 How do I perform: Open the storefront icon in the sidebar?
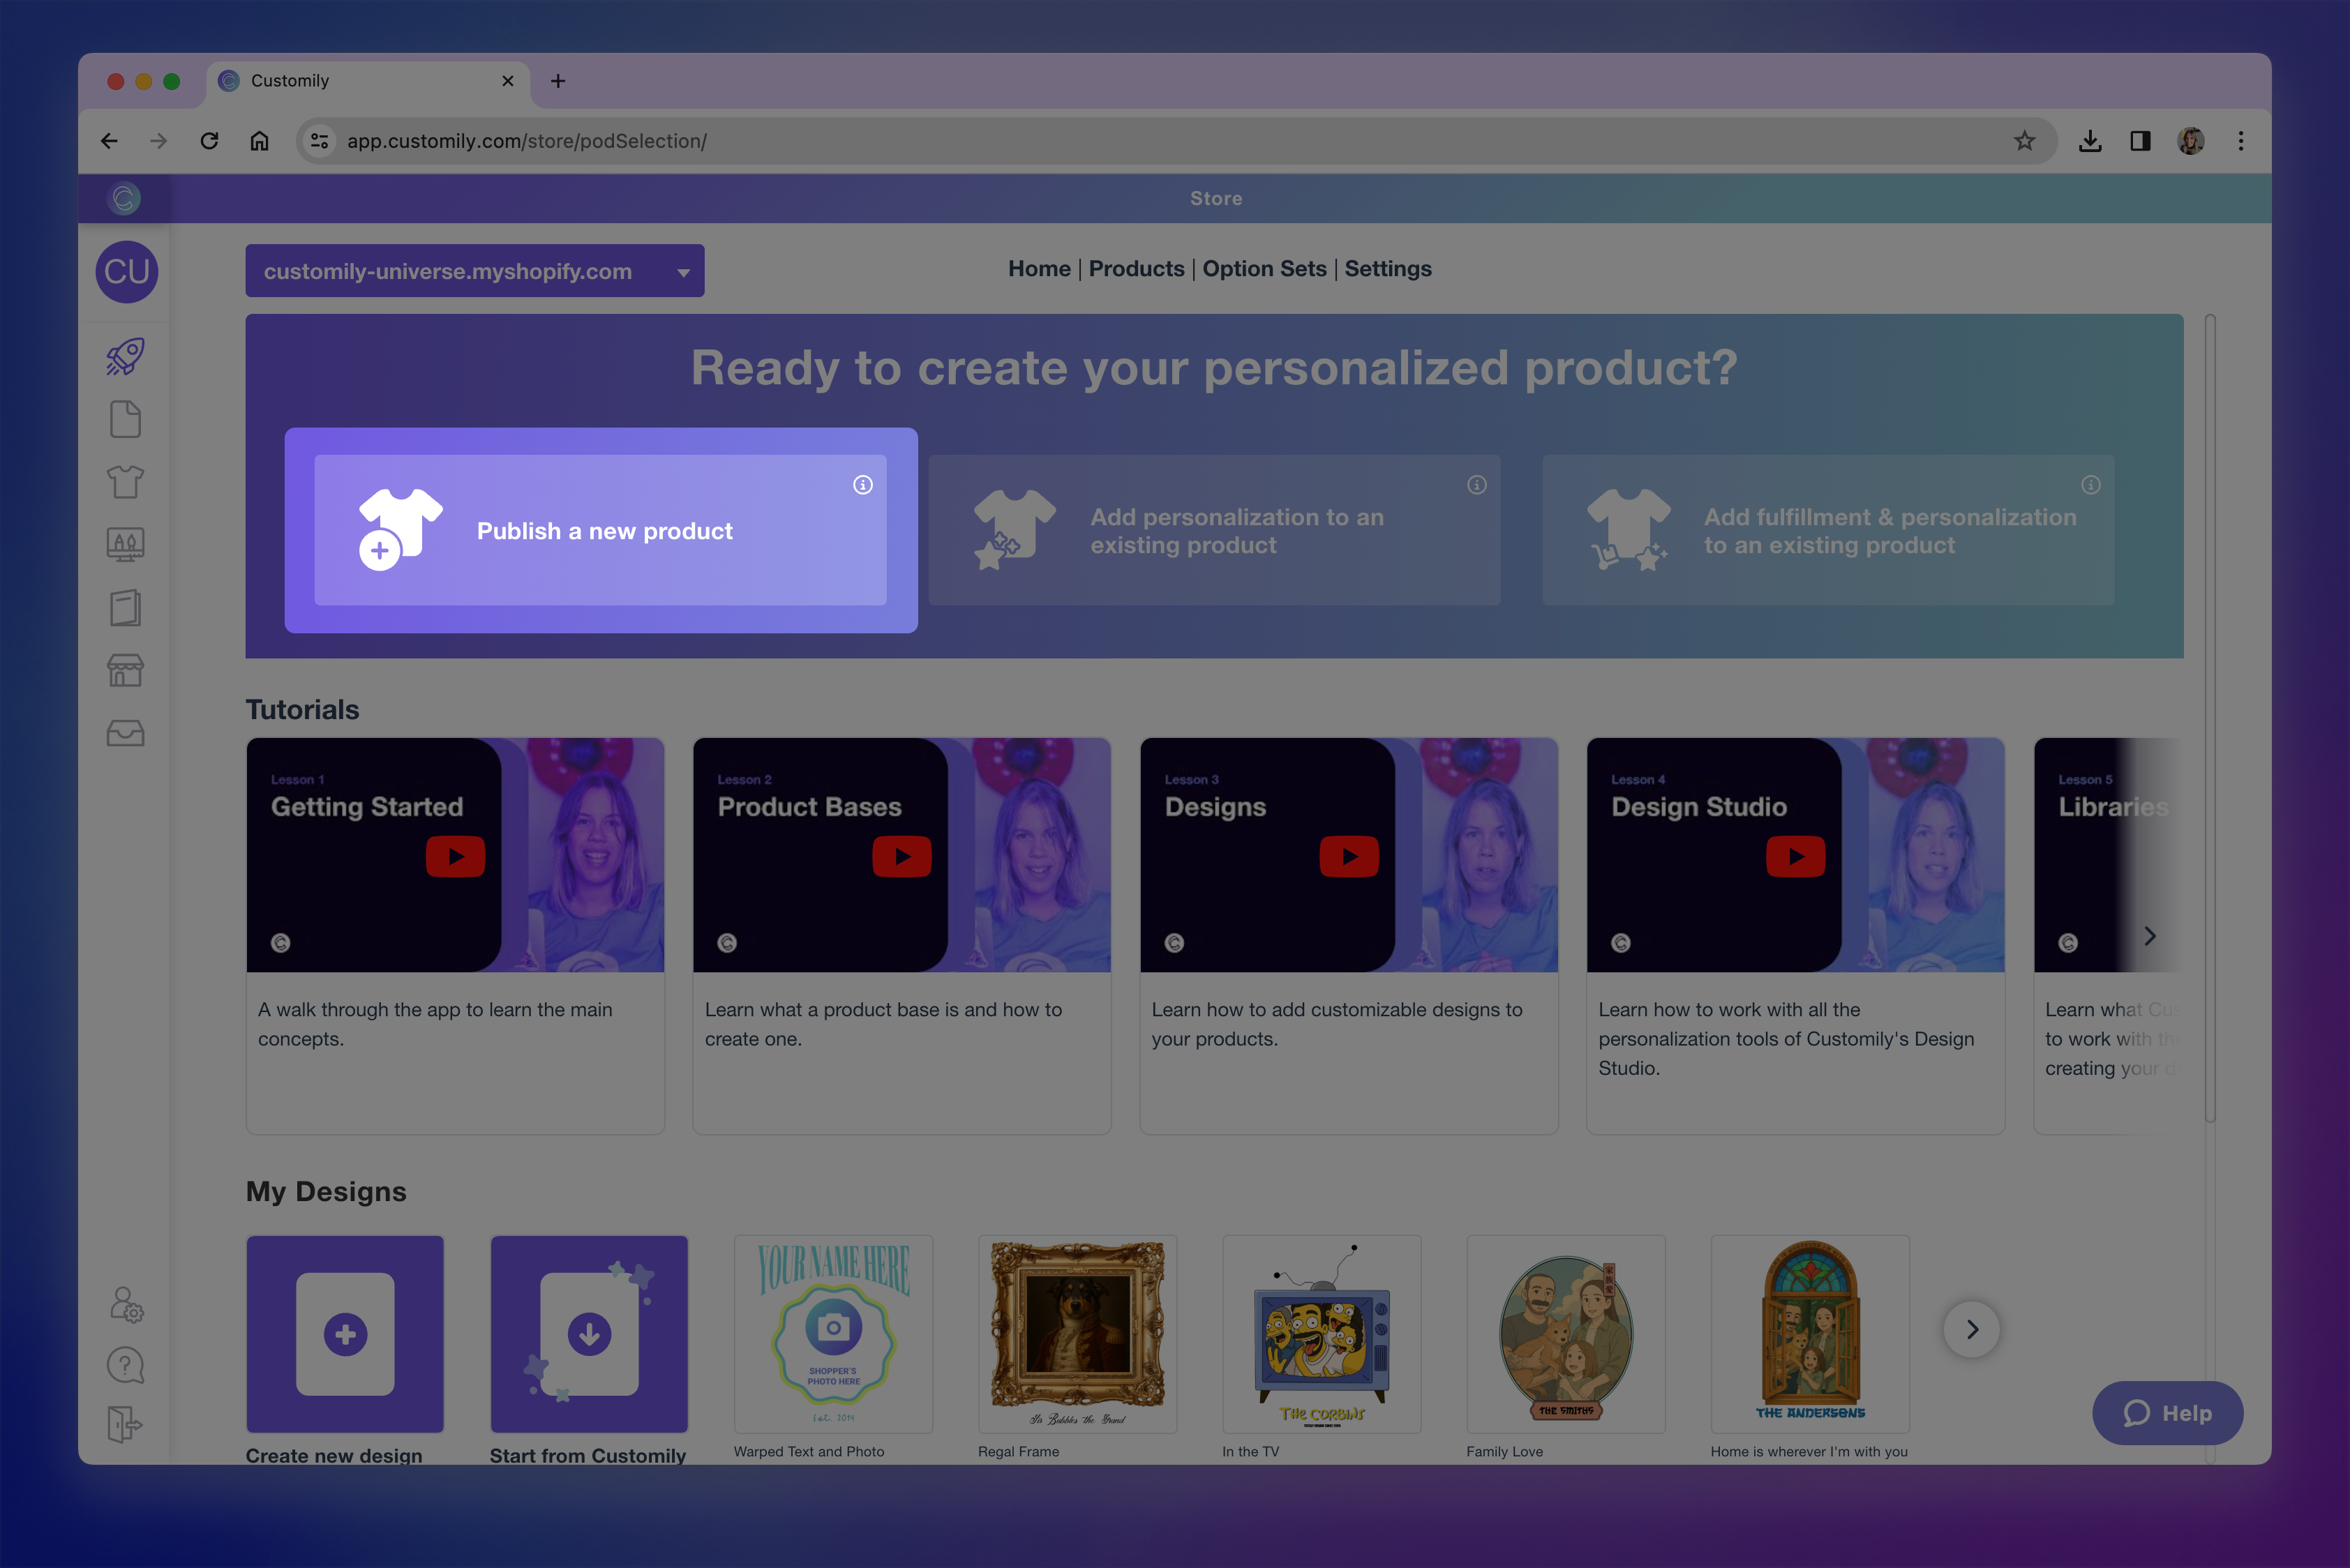(125, 670)
